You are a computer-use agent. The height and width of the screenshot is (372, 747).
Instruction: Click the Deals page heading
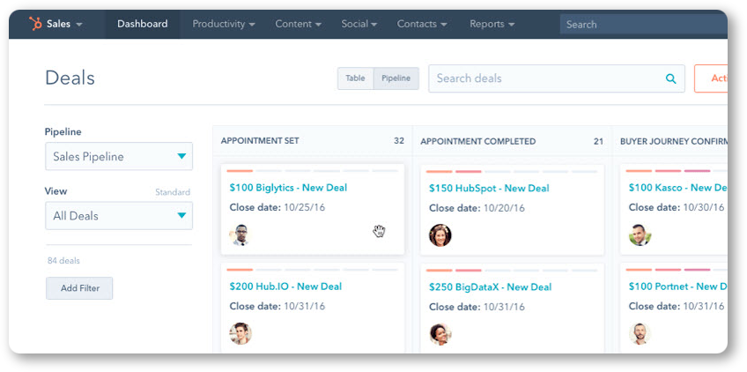70,78
